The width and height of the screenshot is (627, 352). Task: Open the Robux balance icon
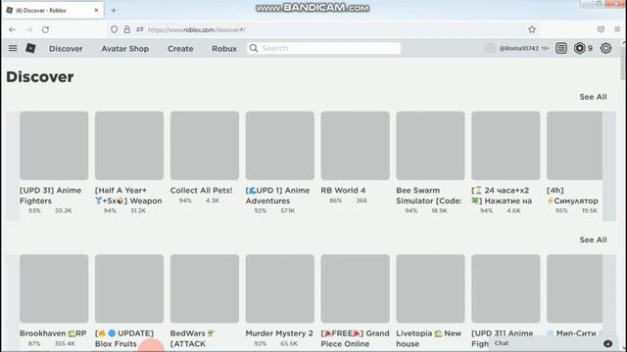[x=579, y=48]
